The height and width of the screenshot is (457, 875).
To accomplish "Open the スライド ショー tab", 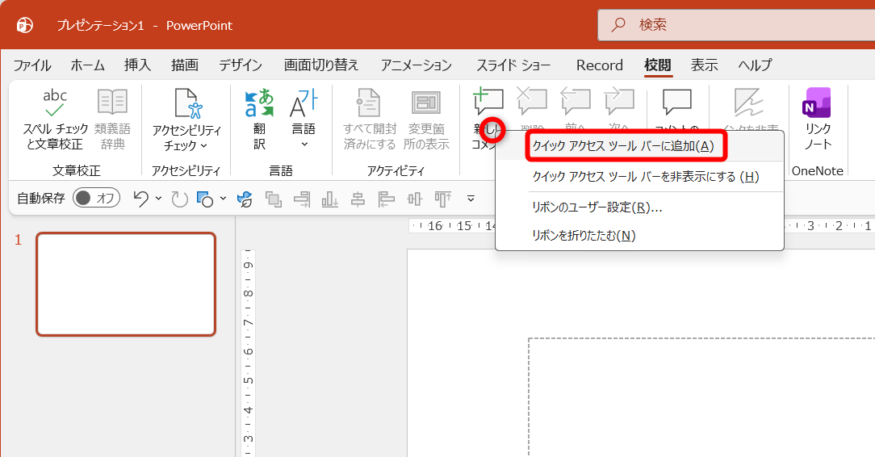I will 513,65.
